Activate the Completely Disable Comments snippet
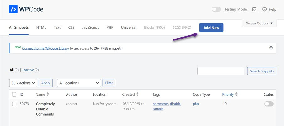Screen dimensions: 284x126 pos(269,104)
